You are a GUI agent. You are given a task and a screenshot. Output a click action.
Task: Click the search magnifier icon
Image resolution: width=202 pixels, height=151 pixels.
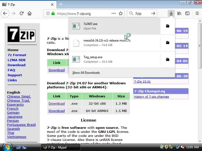(x=131, y=13)
